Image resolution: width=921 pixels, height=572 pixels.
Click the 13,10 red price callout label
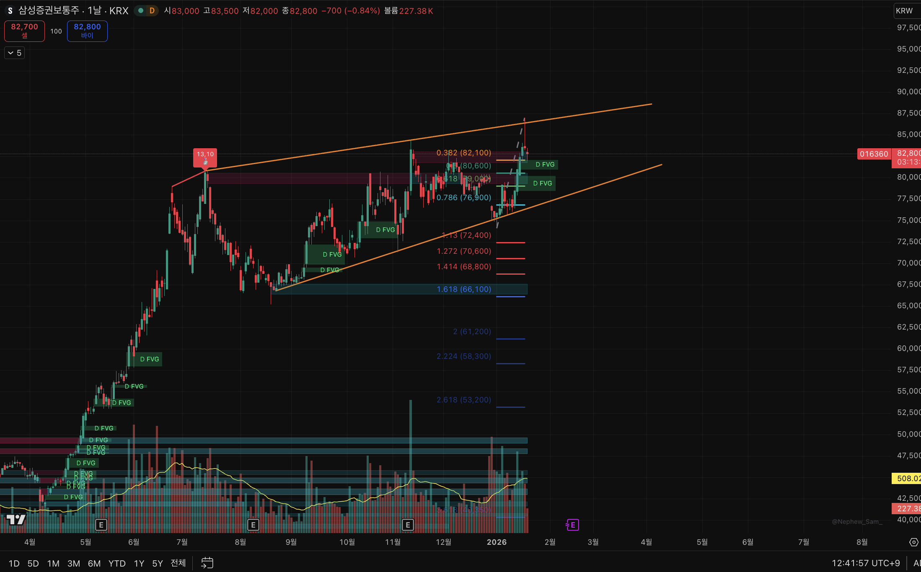click(205, 157)
